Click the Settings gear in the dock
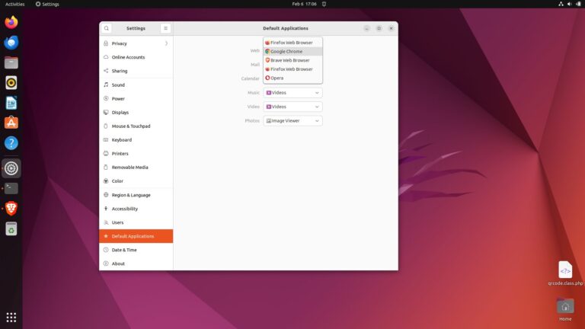585x329 pixels. pyautogui.click(x=11, y=168)
